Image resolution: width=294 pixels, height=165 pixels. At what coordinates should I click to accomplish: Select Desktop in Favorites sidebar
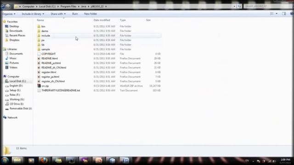click(14, 27)
